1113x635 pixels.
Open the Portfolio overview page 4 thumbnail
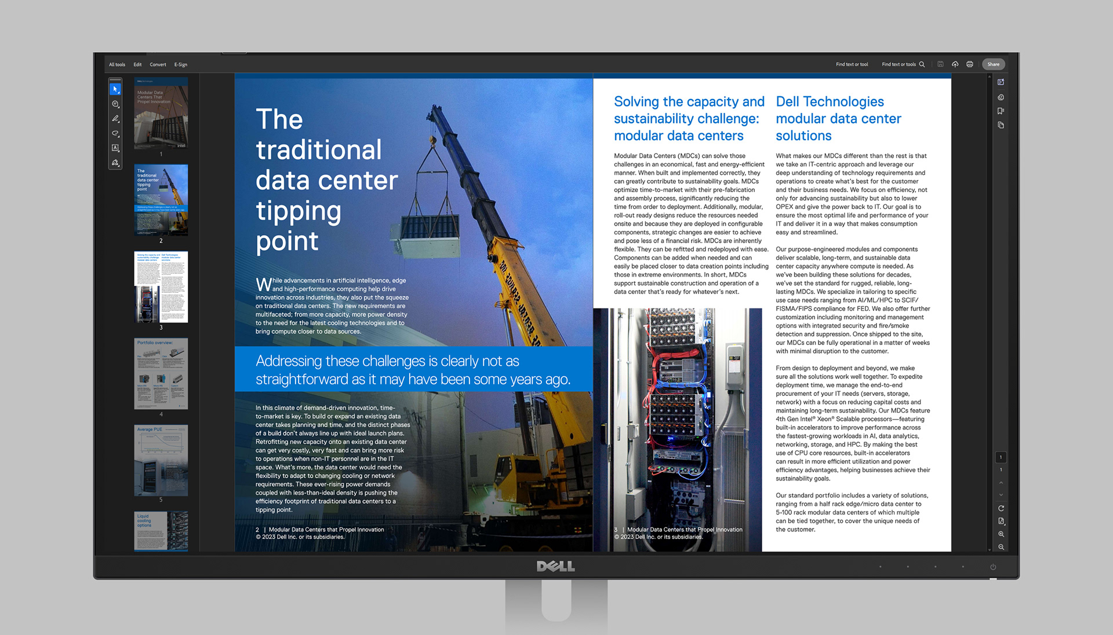tap(161, 374)
